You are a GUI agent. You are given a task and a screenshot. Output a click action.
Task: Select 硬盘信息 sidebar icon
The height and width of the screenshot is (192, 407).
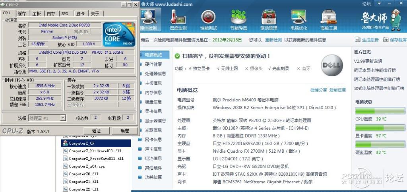pyautogui.click(x=140, y=102)
